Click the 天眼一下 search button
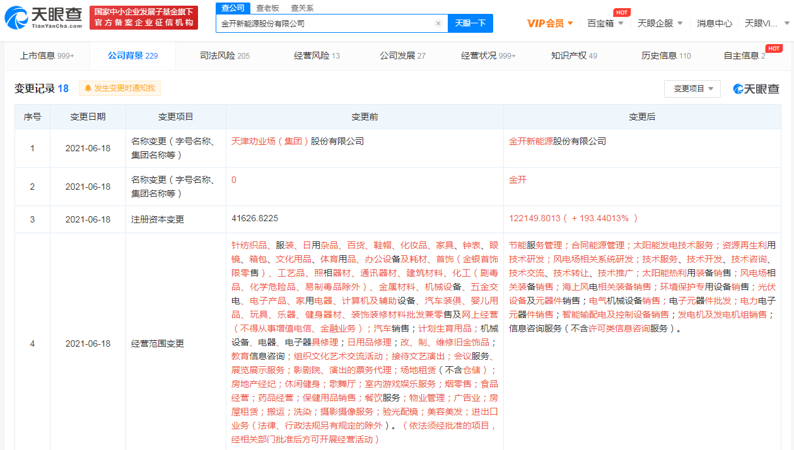794x450 pixels. [x=470, y=23]
